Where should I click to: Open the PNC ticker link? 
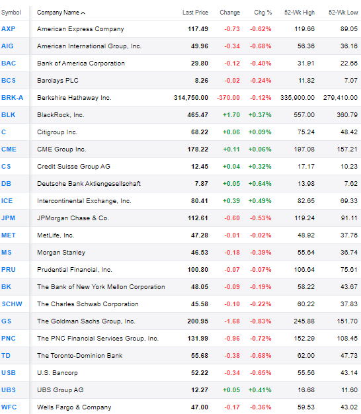(x=9, y=338)
